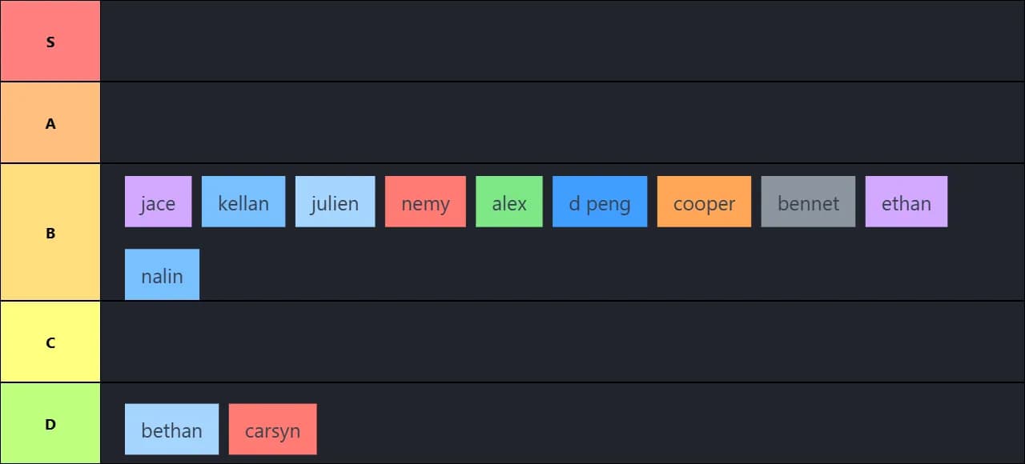
Task: Click the green alex tile
Action: [509, 202]
